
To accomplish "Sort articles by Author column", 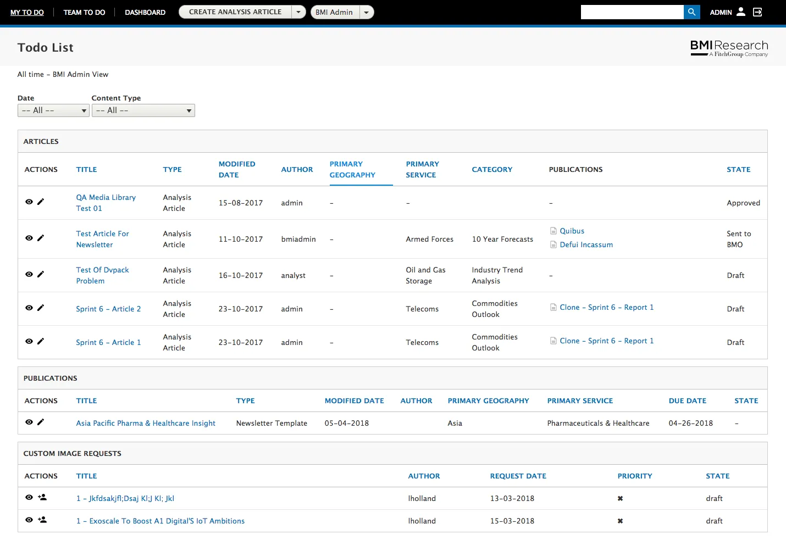I will [x=297, y=170].
